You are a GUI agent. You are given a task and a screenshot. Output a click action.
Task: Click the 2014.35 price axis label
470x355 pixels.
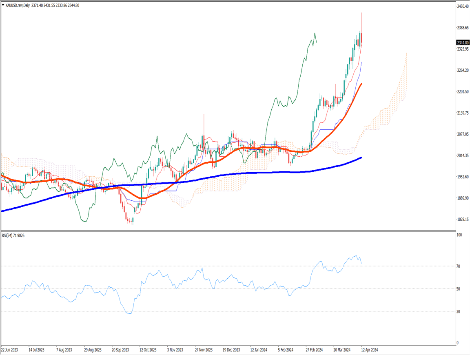(x=462, y=155)
